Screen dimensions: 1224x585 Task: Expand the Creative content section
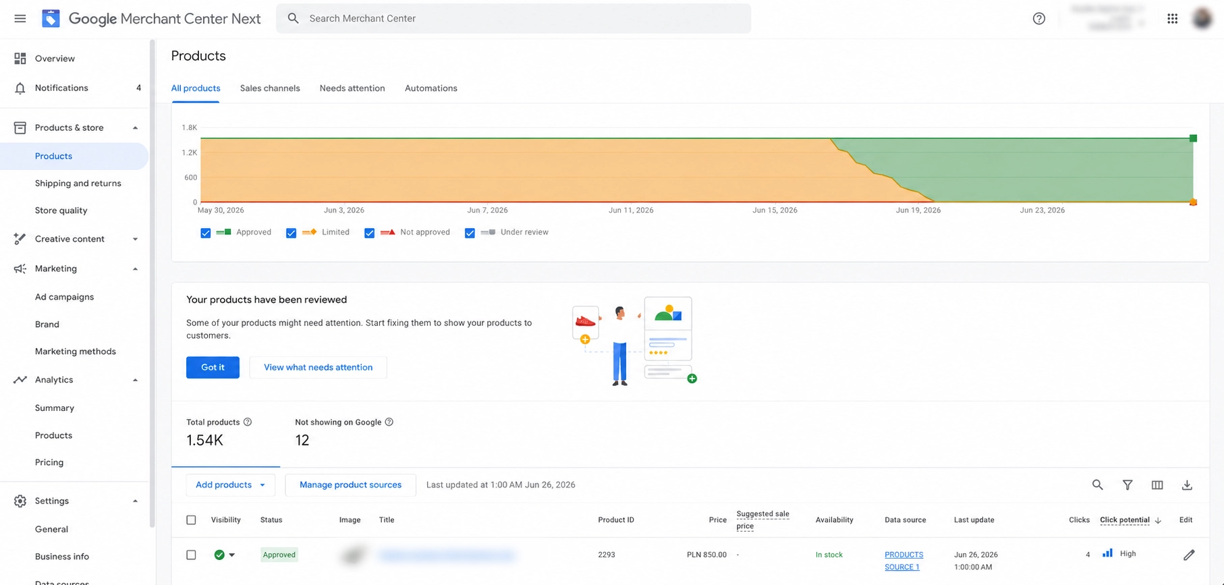pyautogui.click(x=135, y=239)
